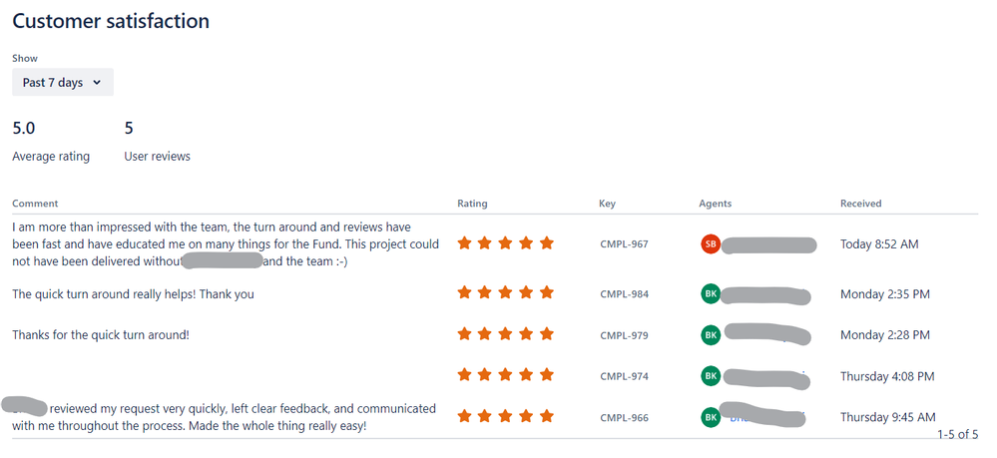Image resolution: width=997 pixels, height=458 pixels.
Task: Open issue key CMPL-974
Action: point(624,376)
